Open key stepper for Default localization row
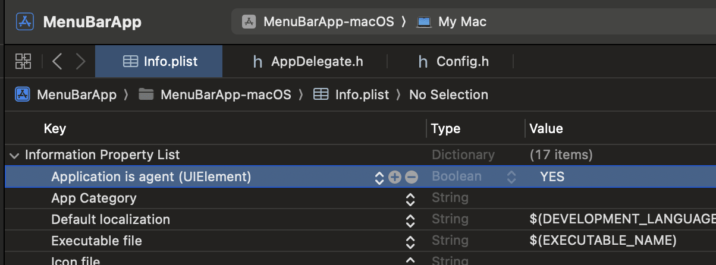 [x=410, y=220]
